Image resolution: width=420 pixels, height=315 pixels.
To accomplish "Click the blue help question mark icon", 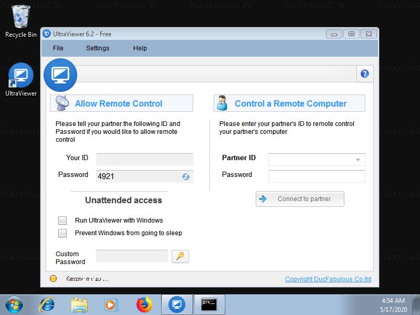I will pos(365,73).
